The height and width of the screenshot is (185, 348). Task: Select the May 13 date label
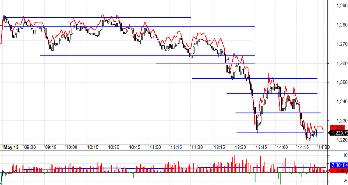coord(12,147)
